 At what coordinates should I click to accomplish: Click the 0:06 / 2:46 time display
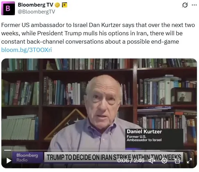(x=131, y=161)
